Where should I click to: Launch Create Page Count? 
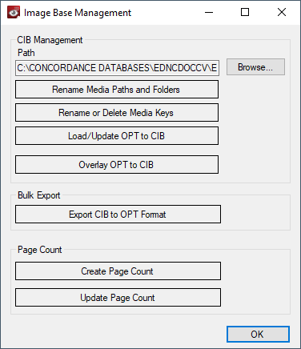click(x=118, y=271)
